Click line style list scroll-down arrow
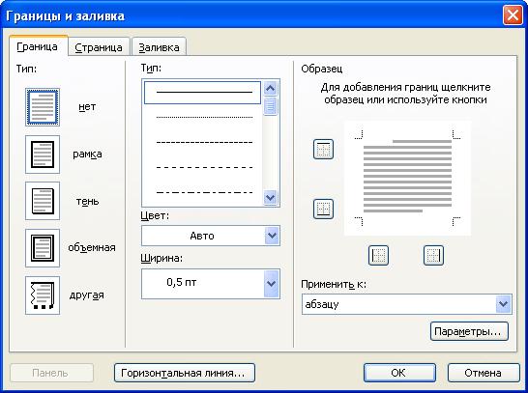Image resolution: width=528 pixels, height=393 pixels. [x=271, y=197]
